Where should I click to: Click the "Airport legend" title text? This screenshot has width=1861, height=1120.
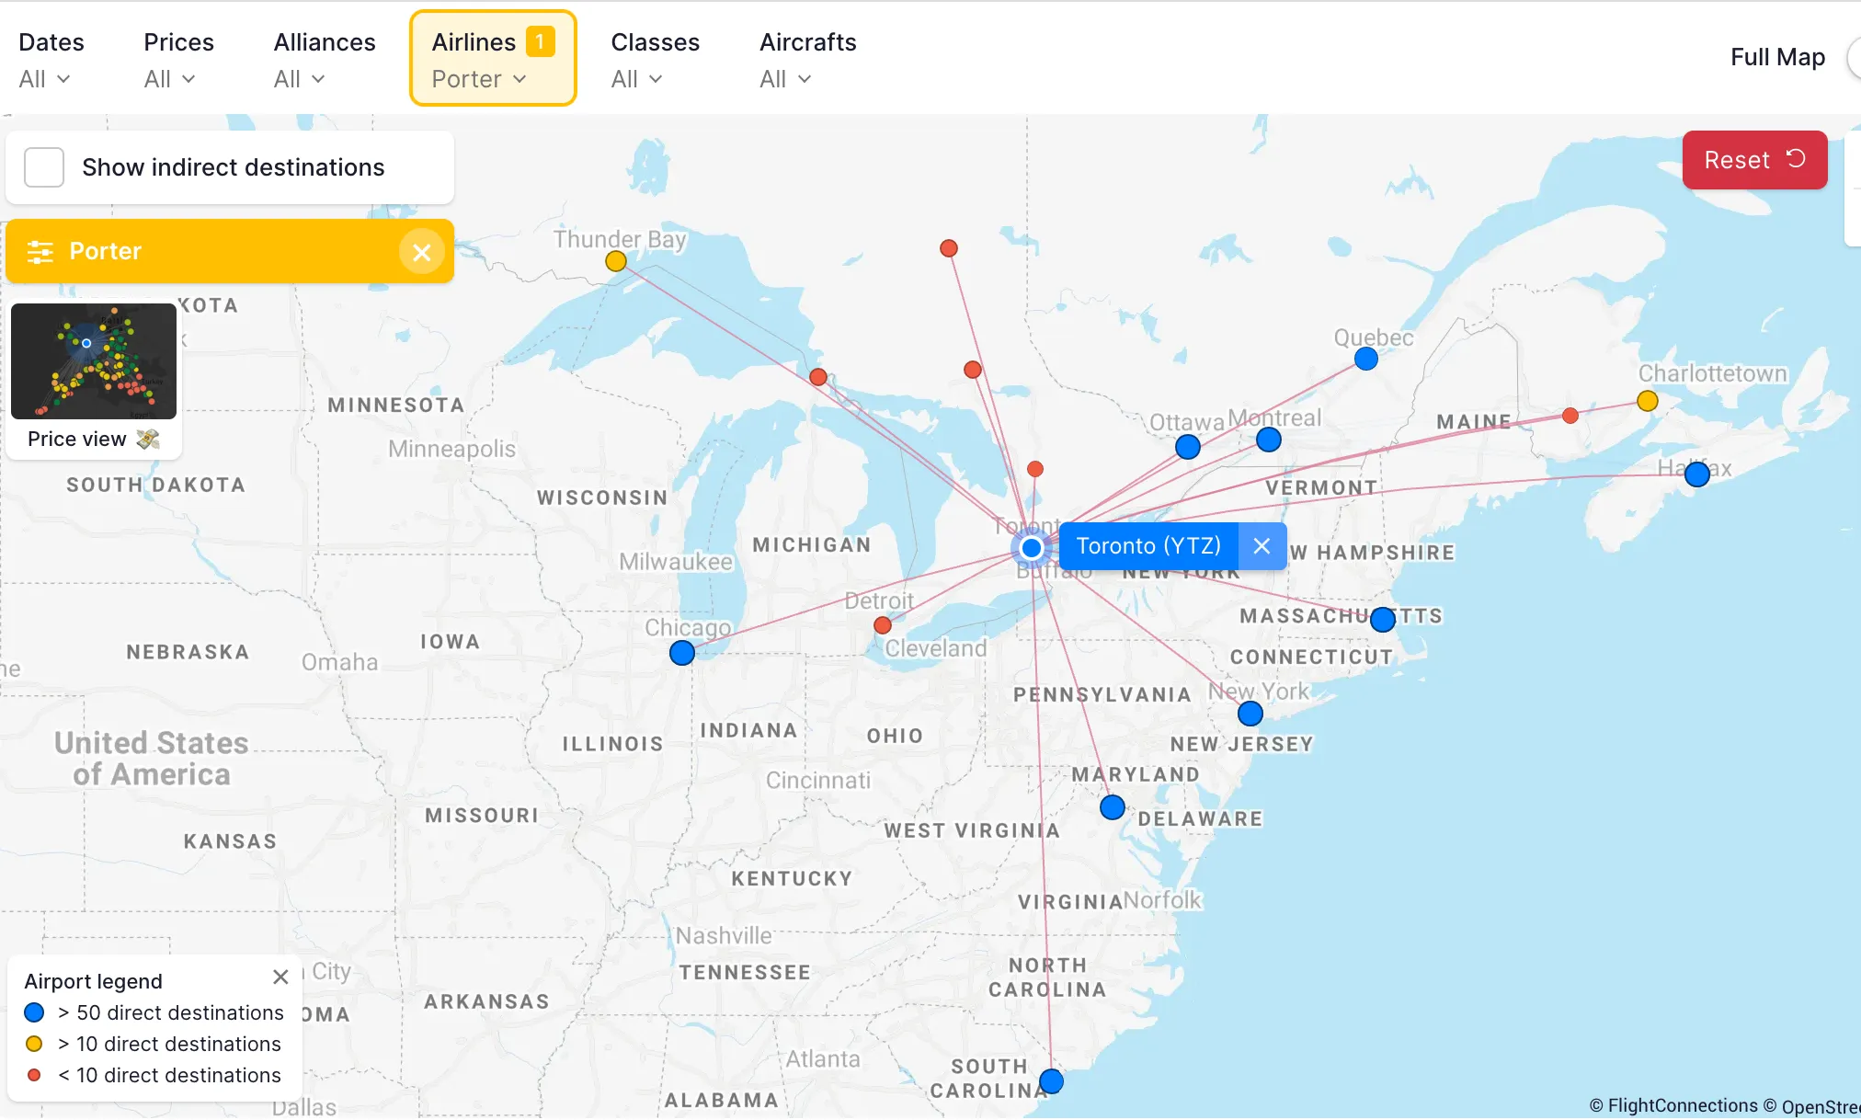(93, 981)
